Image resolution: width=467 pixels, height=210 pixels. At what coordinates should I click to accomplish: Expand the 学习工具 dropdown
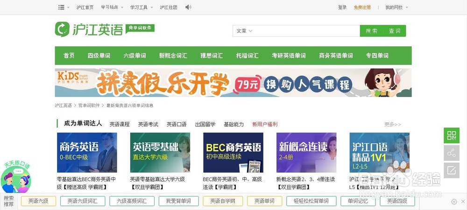pos(142,7)
